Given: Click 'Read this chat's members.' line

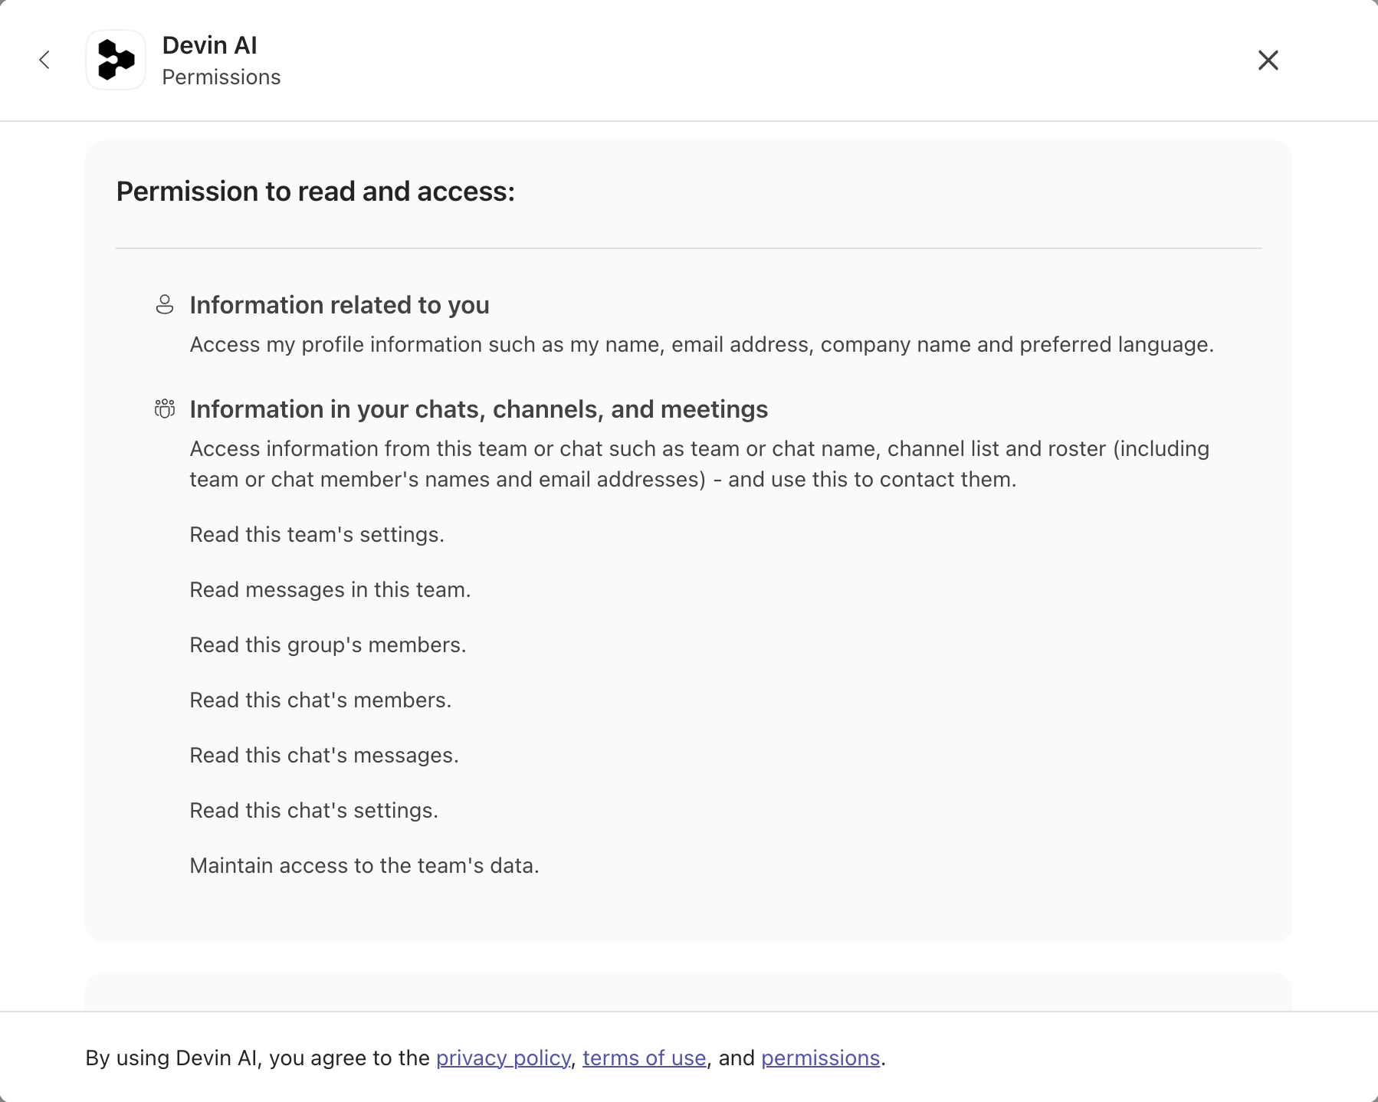Looking at the screenshot, I should (x=321, y=700).
